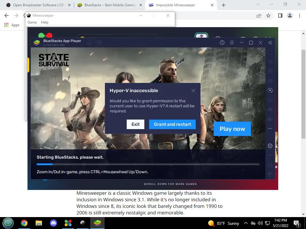Viewport: 306px width, 229px height.
Task: Click Chrome share page icon
Action: 259,16
